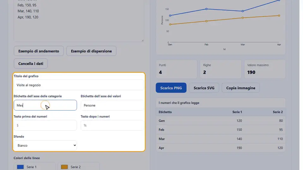The width and height of the screenshot is (303, 170).
Task: Click the Etichetta column header
Action: pos(165,112)
